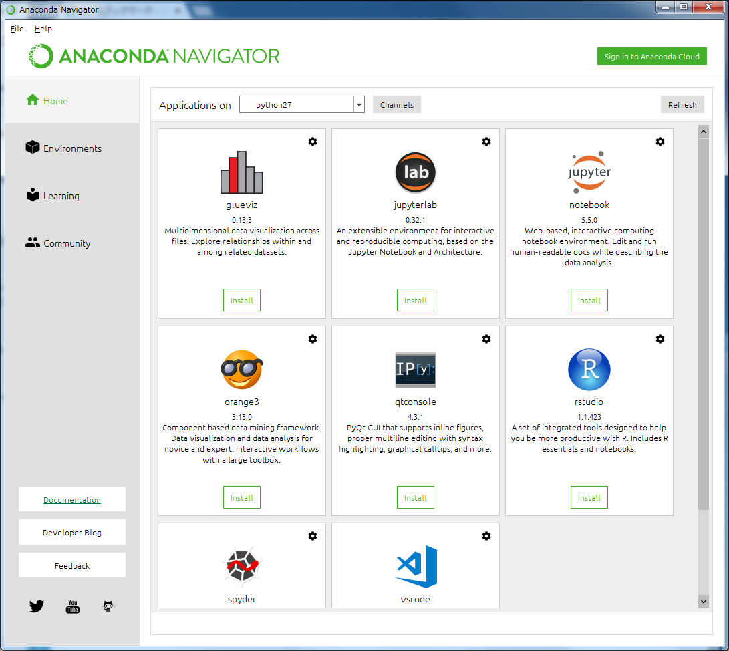Open the File menu
This screenshot has width=729, height=651.
pos(17,29)
